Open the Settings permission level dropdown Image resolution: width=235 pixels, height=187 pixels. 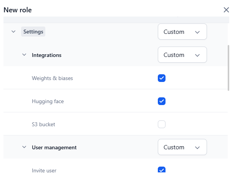182,32
